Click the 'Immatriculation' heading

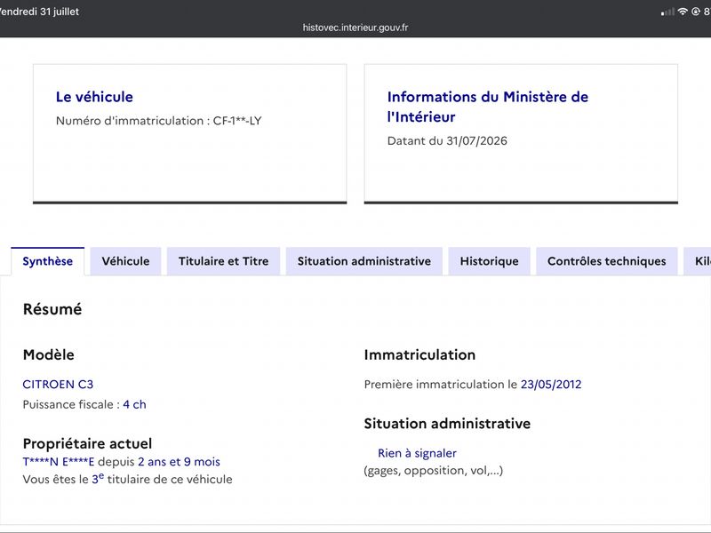click(419, 354)
